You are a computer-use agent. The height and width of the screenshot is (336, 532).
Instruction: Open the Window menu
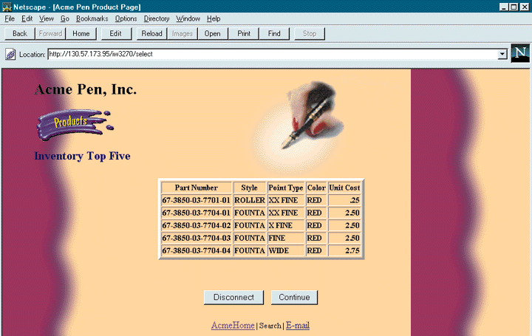point(188,18)
